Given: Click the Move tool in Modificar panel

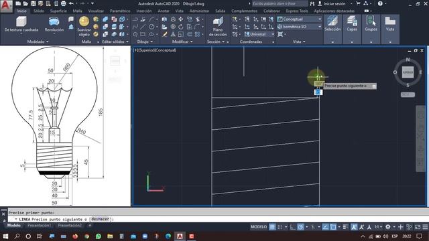Looking at the screenshot, I should pos(181,19).
